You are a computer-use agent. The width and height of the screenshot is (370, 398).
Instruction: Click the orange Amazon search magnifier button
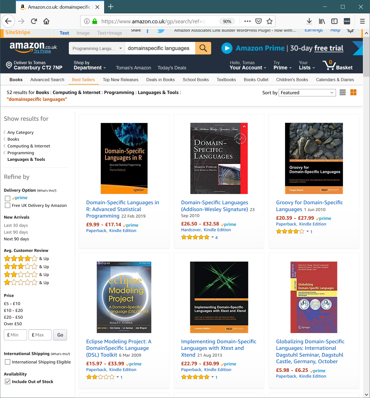click(203, 48)
